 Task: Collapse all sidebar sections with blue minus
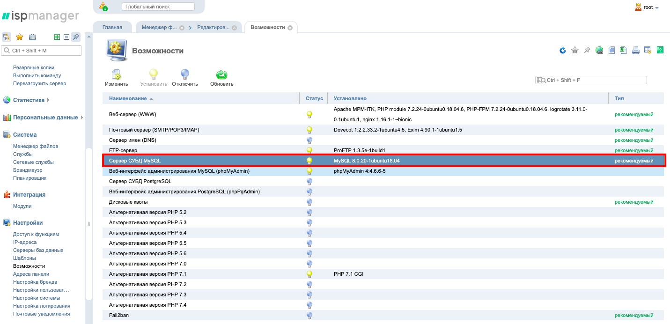click(66, 37)
